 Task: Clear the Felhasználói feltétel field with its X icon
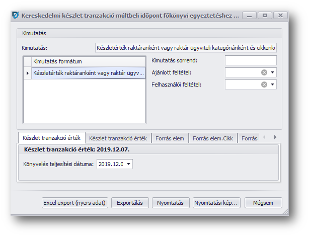tap(264, 85)
